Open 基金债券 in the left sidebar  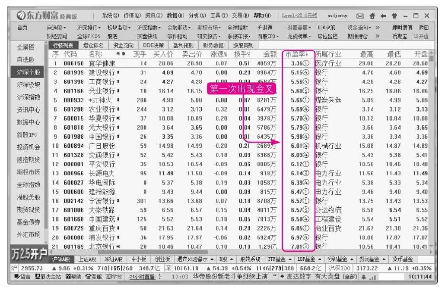(28, 222)
